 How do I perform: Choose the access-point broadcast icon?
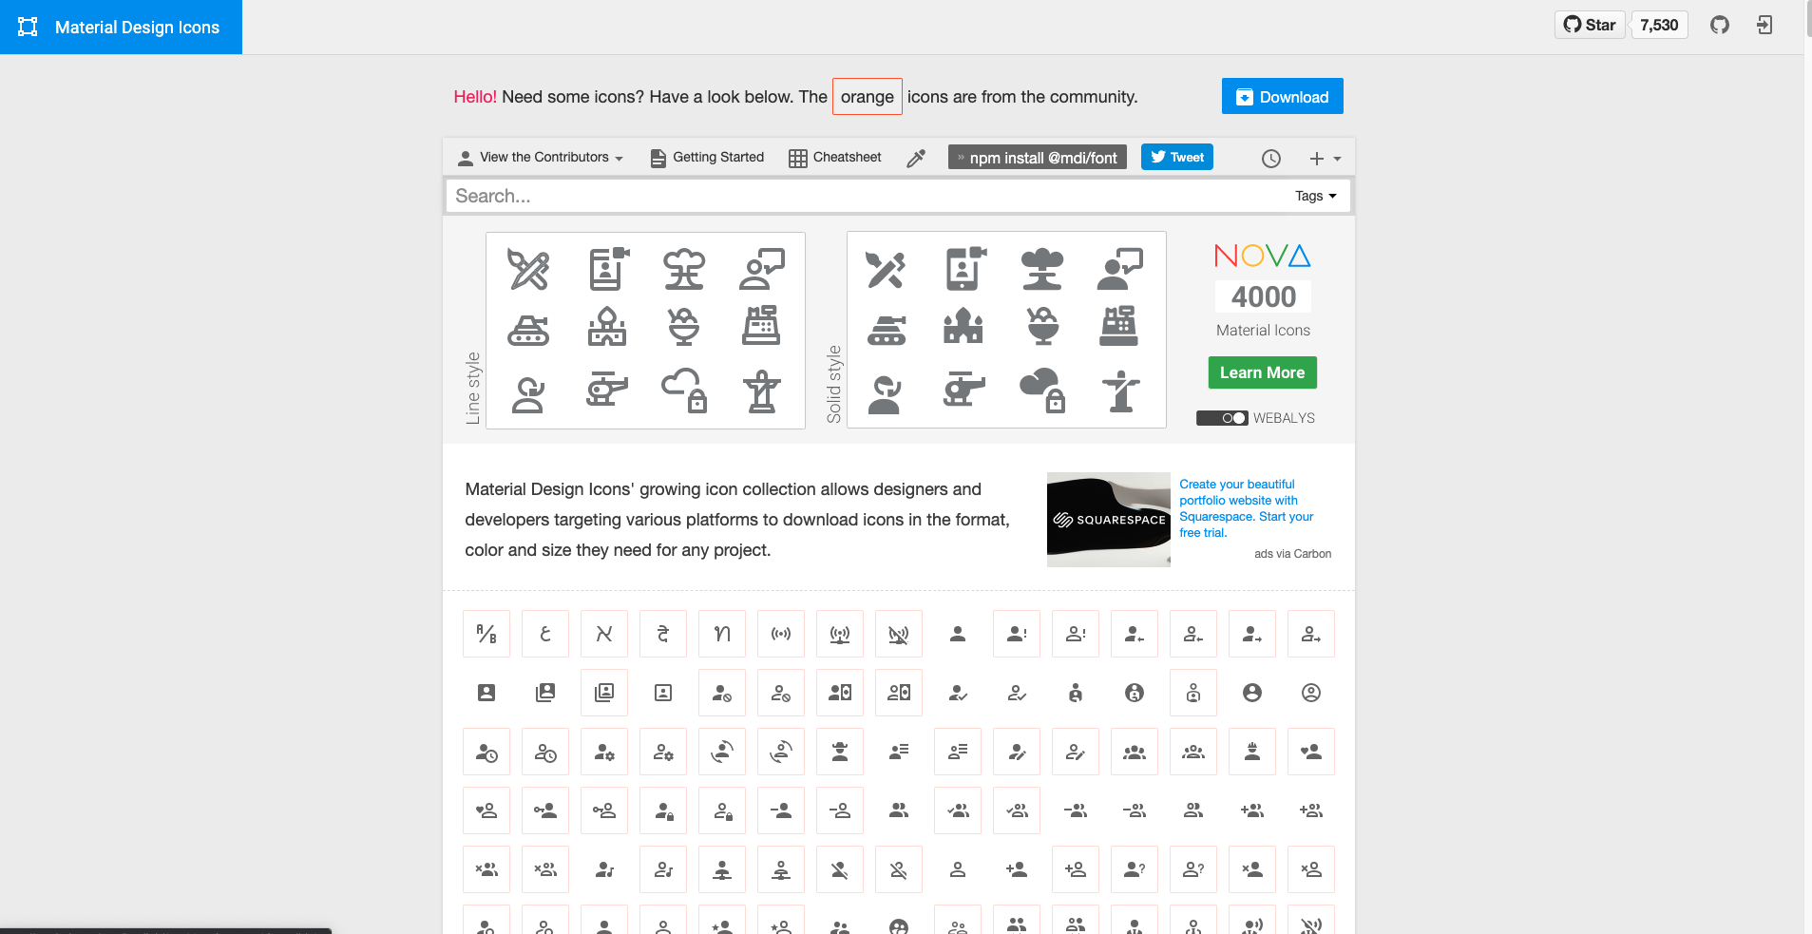pyautogui.click(x=781, y=634)
